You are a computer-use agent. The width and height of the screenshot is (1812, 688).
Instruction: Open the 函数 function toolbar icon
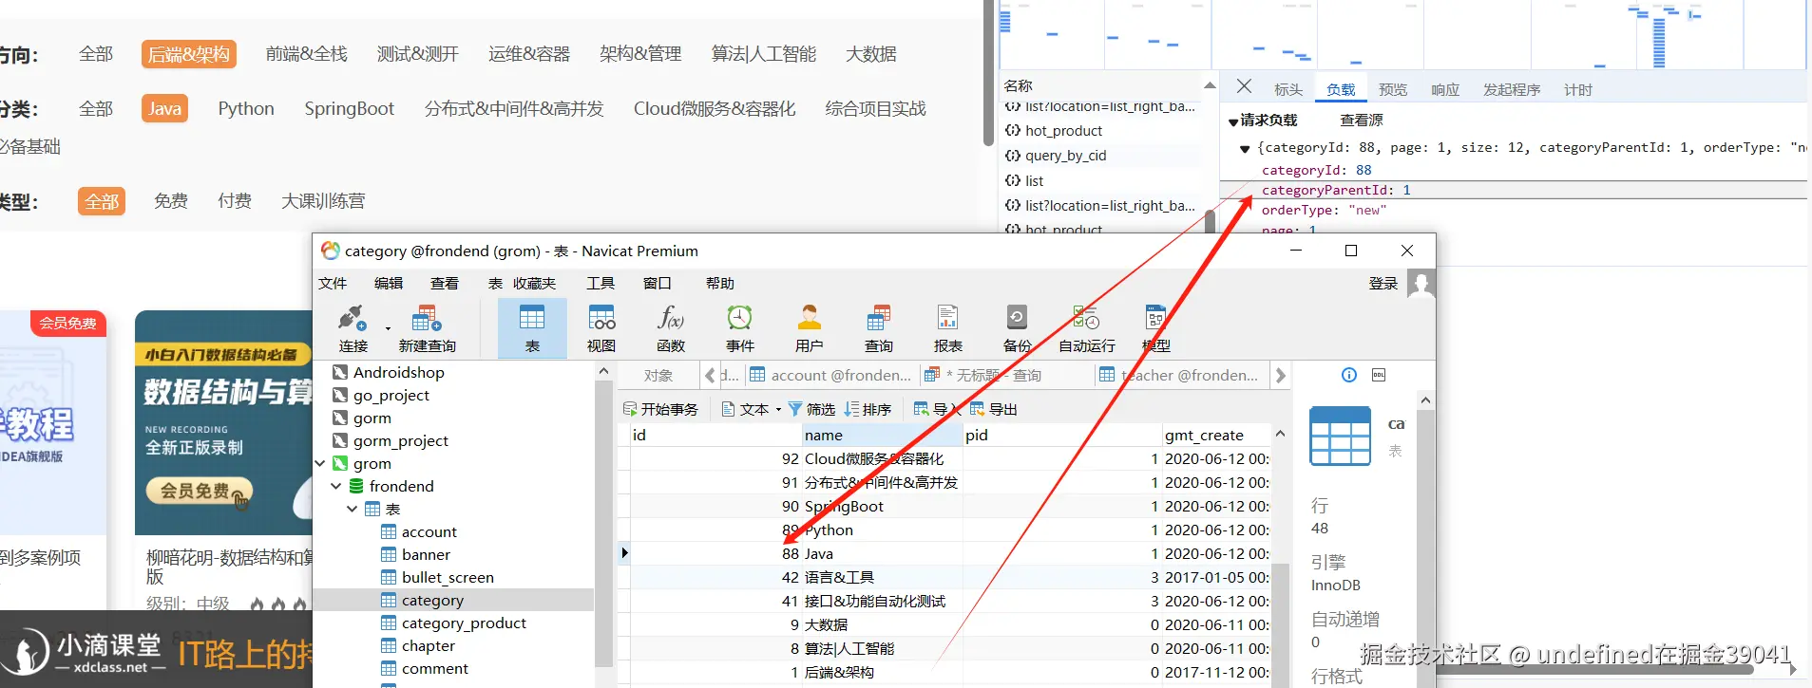pos(671,328)
